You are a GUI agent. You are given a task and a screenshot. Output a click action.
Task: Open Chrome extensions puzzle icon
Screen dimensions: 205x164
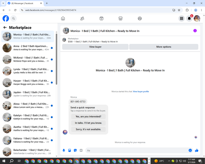(x=187, y=10)
